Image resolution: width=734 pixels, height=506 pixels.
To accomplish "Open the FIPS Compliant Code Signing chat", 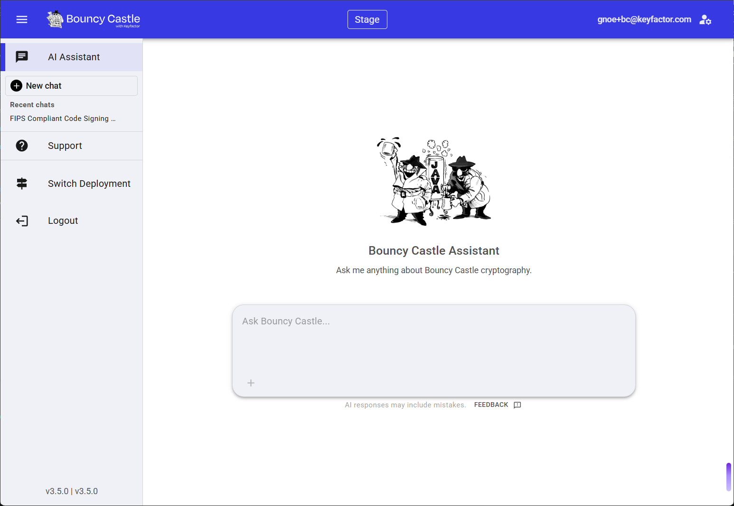I will click(x=63, y=119).
